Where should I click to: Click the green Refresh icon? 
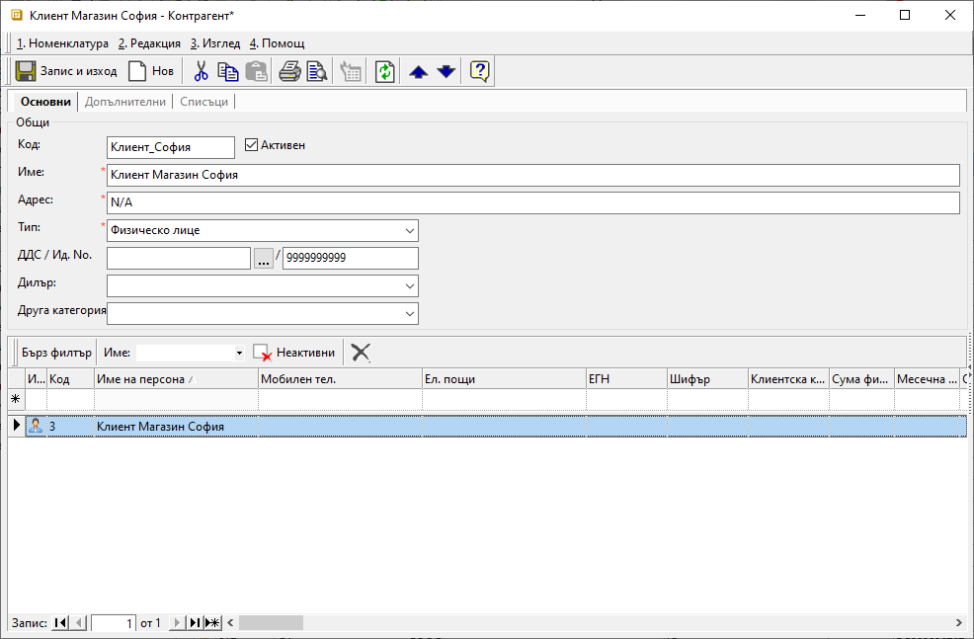click(384, 71)
